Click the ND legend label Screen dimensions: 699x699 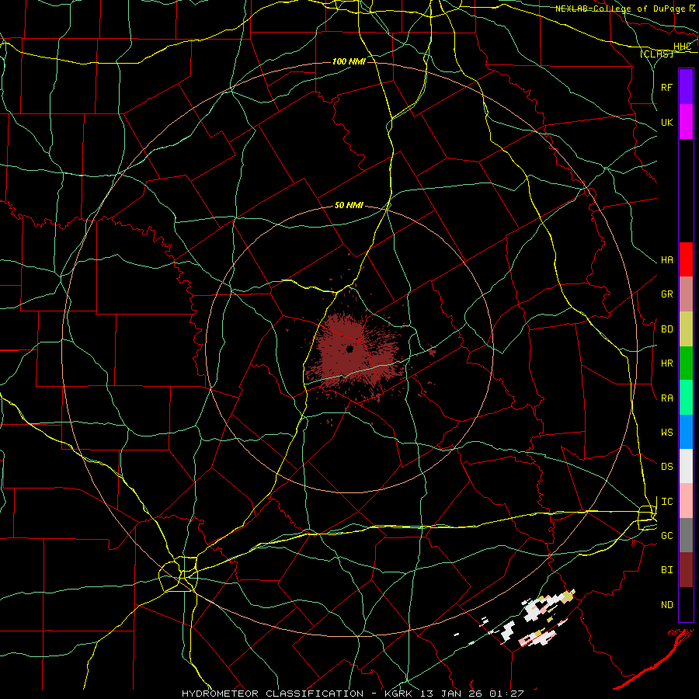(666, 605)
